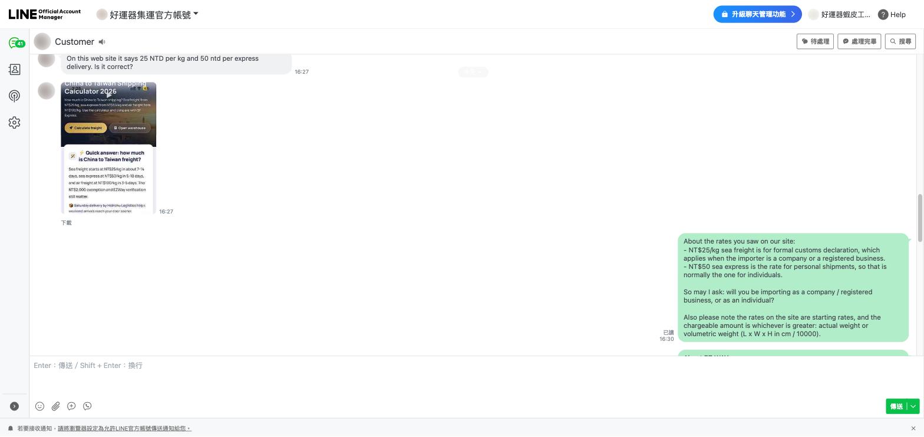
Task: Attach a file with paperclip icon
Action: (x=55, y=406)
